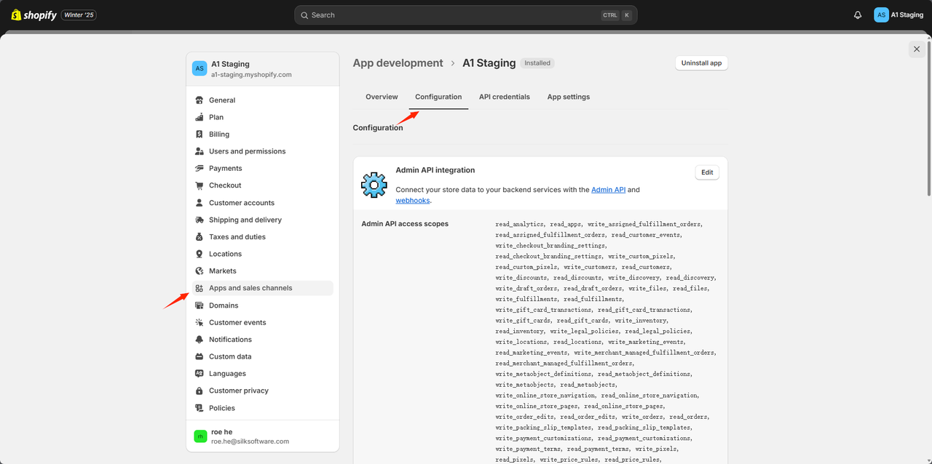Click the Plan chart icon

coord(200,117)
